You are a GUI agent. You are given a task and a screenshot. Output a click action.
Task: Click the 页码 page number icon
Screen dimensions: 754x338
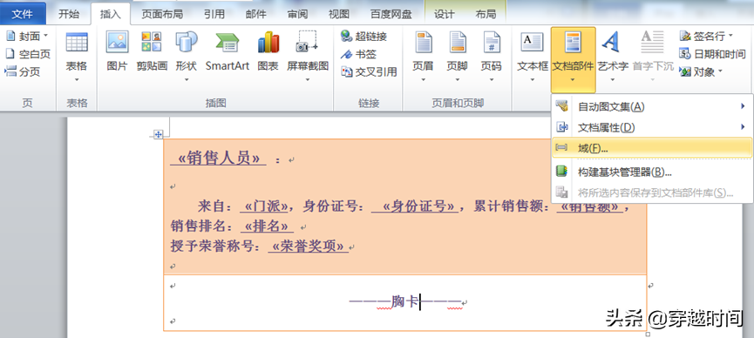492,43
